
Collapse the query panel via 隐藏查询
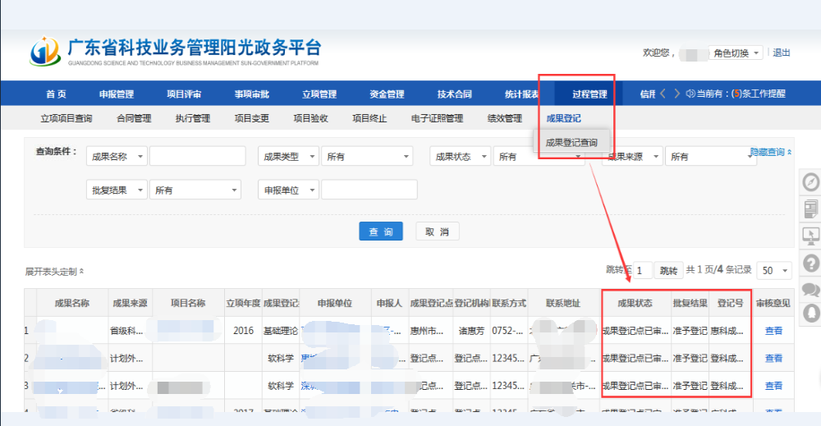pos(771,152)
